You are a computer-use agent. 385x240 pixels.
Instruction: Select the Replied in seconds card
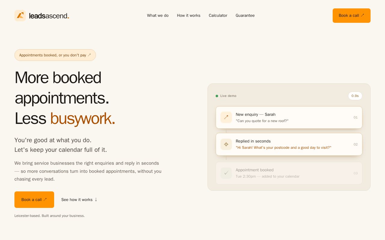(x=289, y=144)
